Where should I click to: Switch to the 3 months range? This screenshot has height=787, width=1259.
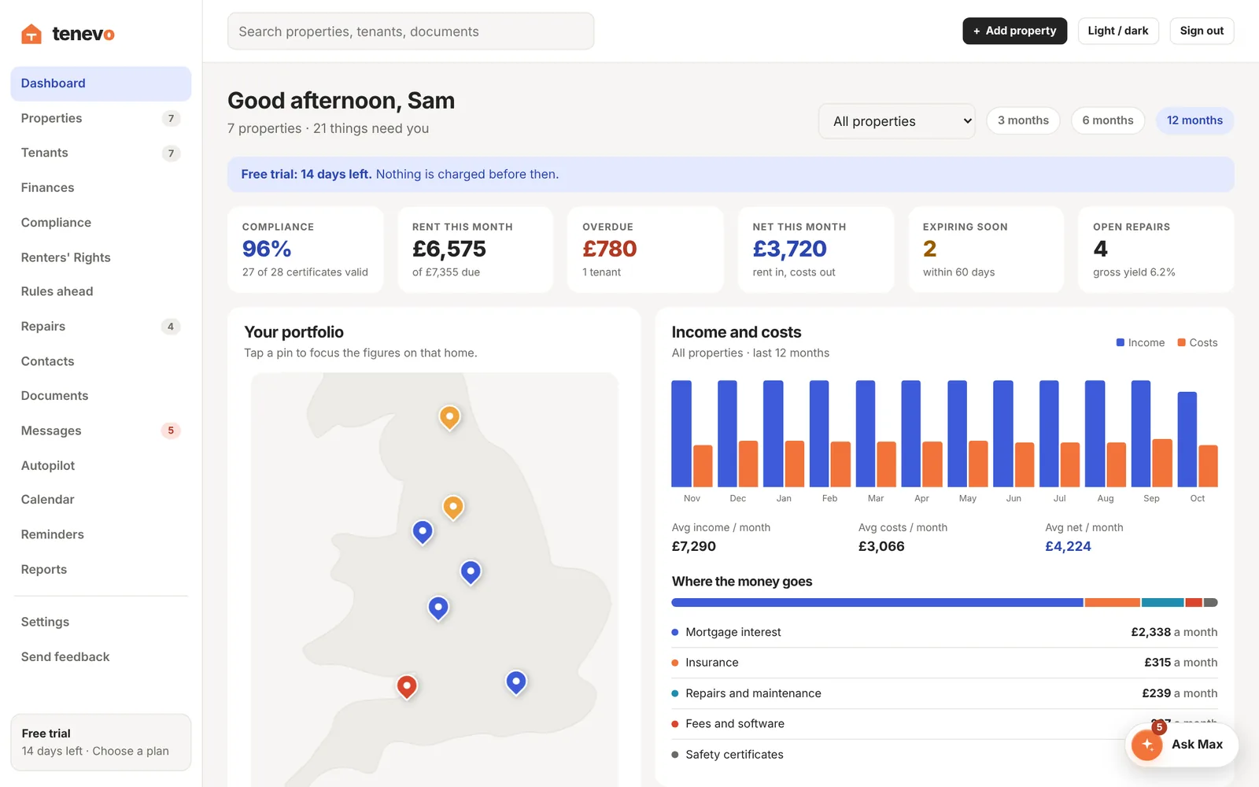pyautogui.click(x=1023, y=120)
